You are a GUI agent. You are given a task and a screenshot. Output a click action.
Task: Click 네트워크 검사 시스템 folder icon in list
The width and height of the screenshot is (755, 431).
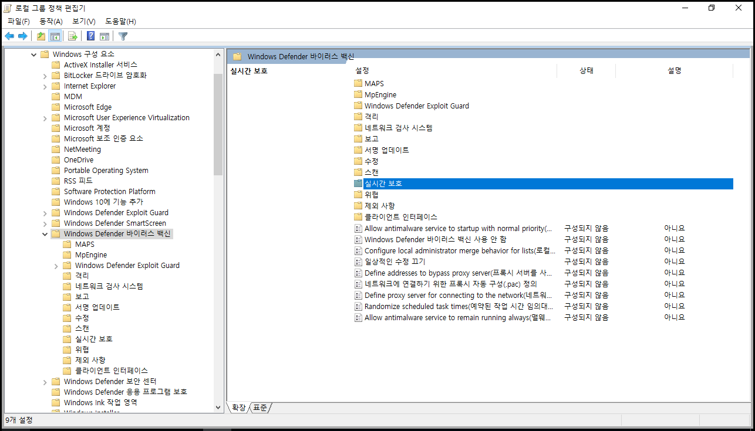(x=359, y=128)
